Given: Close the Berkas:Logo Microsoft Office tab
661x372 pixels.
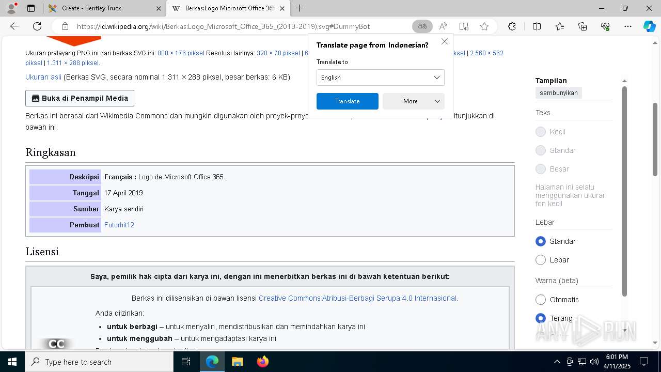Looking at the screenshot, I should tap(282, 8).
